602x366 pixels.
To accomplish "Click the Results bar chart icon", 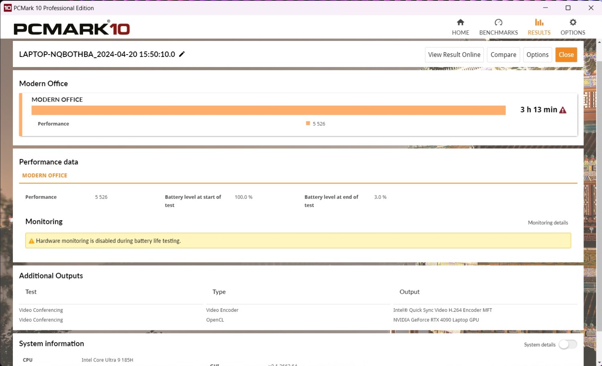I will tap(539, 22).
